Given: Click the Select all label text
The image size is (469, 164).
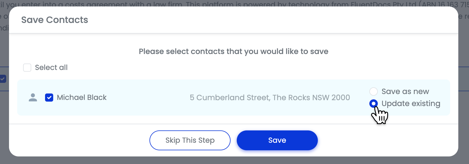Looking at the screenshot, I should [x=51, y=67].
